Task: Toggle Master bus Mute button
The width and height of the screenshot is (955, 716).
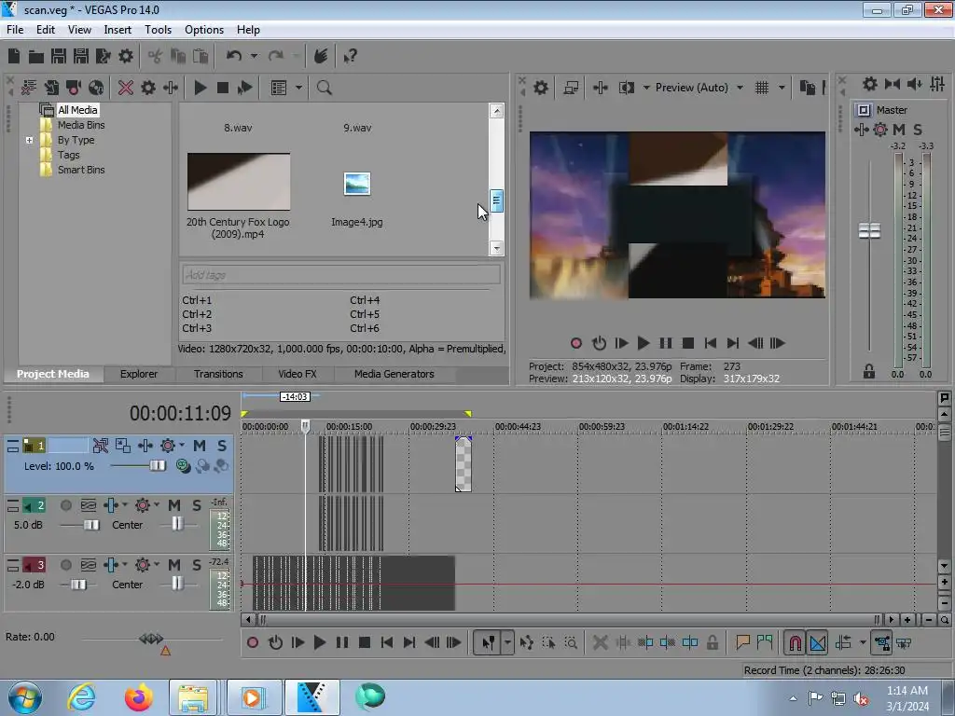Action: (x=898, y=130)
